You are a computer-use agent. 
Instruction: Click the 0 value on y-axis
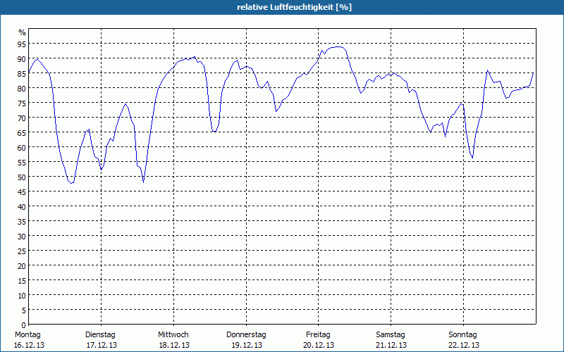pyautogui.click(x=24, y=325)
